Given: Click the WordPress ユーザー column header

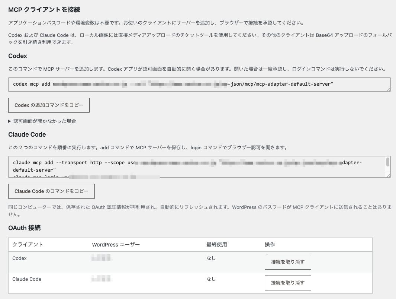Looking at the screenshot, I should coord(116,245).
